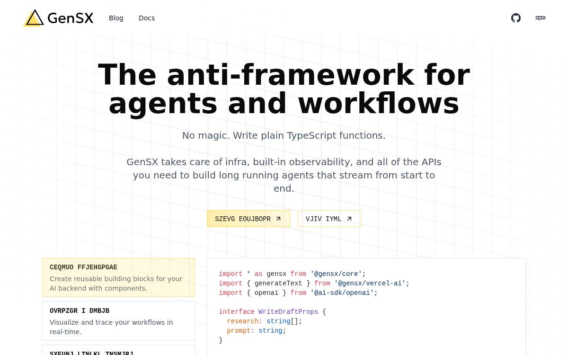Click 'Create reusable building blocks' description text

(x=116, y=284)
